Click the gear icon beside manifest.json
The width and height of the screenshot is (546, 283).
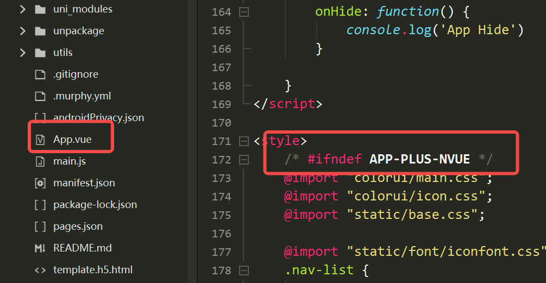40,183
